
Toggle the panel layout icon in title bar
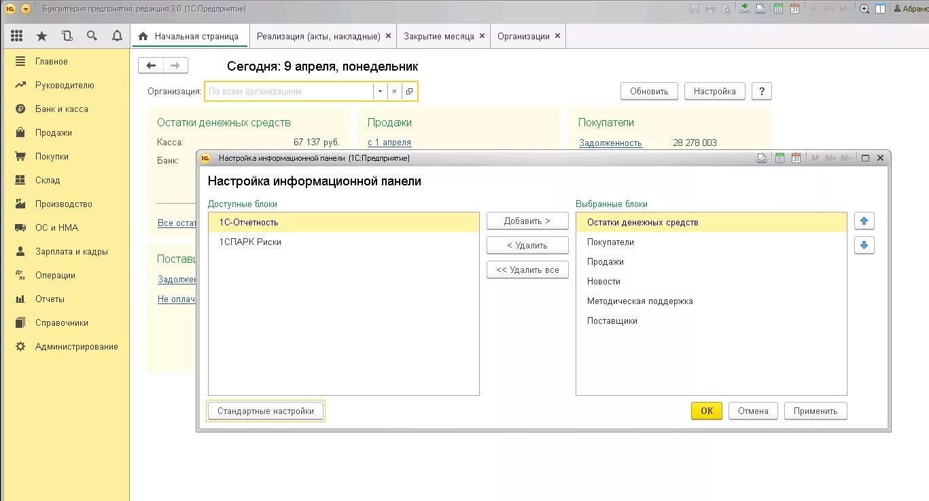pos(881,9)
